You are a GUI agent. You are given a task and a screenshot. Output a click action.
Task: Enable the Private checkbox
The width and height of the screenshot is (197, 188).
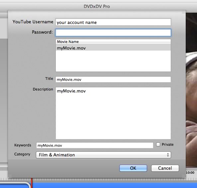pos(158,144)
